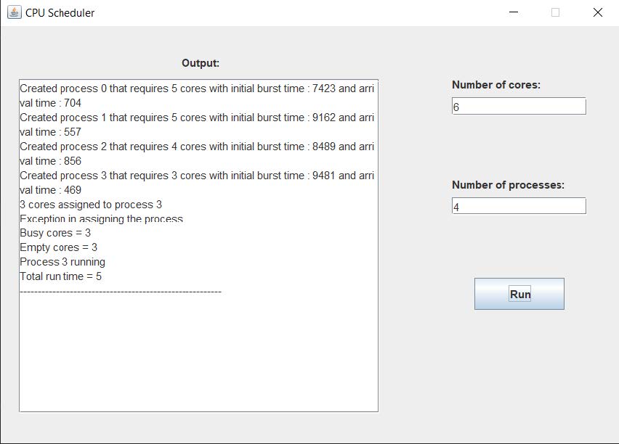Click the 'Exception in assigning the process' line
The image size is (619, 444).
click(101, 219)
